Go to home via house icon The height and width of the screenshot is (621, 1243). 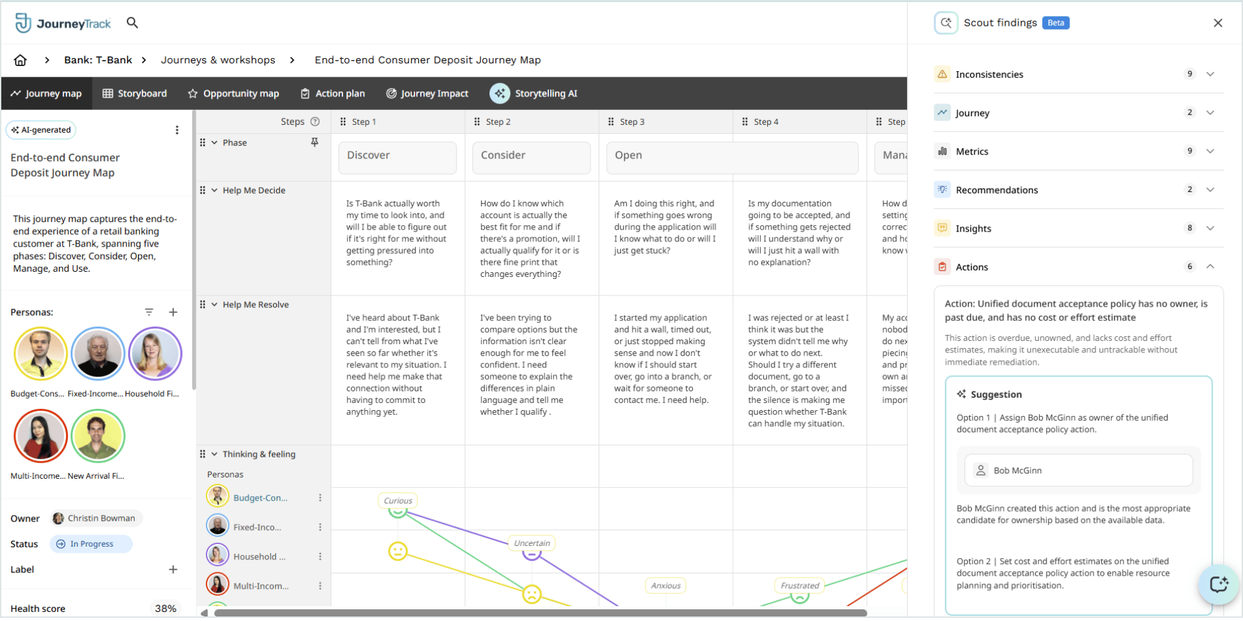pyautogui.click(x=21, y=60)
